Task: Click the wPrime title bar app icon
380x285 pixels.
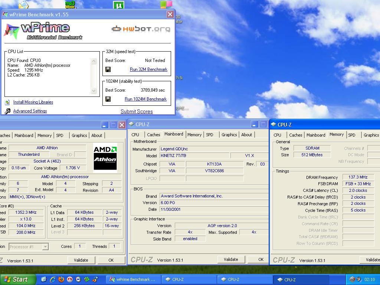Action: click(x=5, y=14)
